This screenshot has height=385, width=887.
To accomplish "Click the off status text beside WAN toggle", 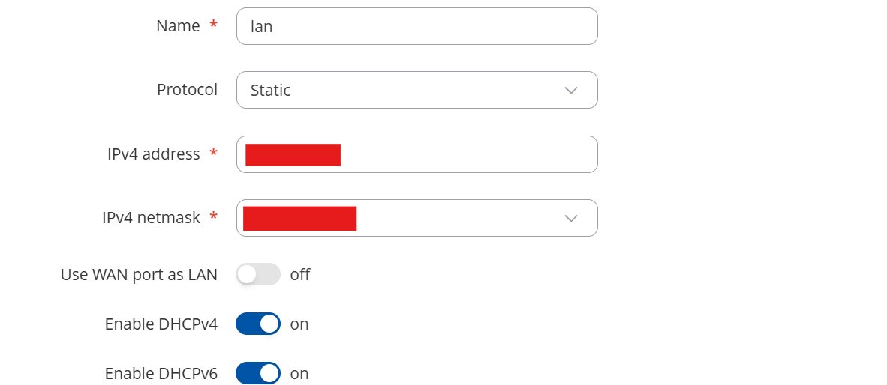I will pyautogui.click(x=300, y=274).
